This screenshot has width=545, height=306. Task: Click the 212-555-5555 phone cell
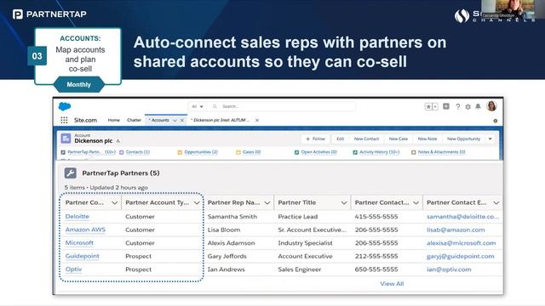click(x=376, y=256)
